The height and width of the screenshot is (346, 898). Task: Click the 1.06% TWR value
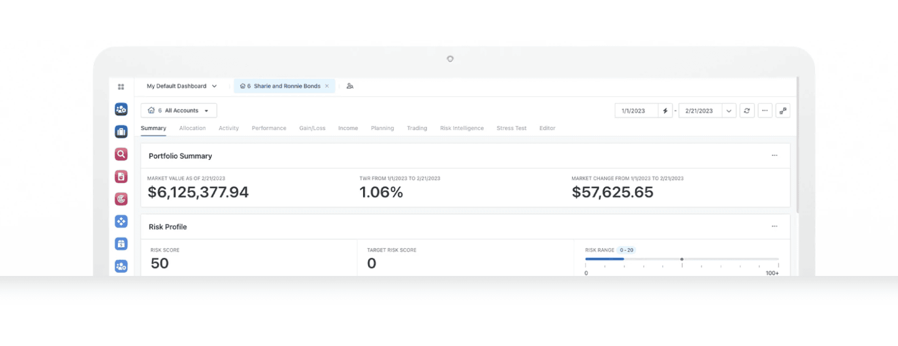(381, 192)
